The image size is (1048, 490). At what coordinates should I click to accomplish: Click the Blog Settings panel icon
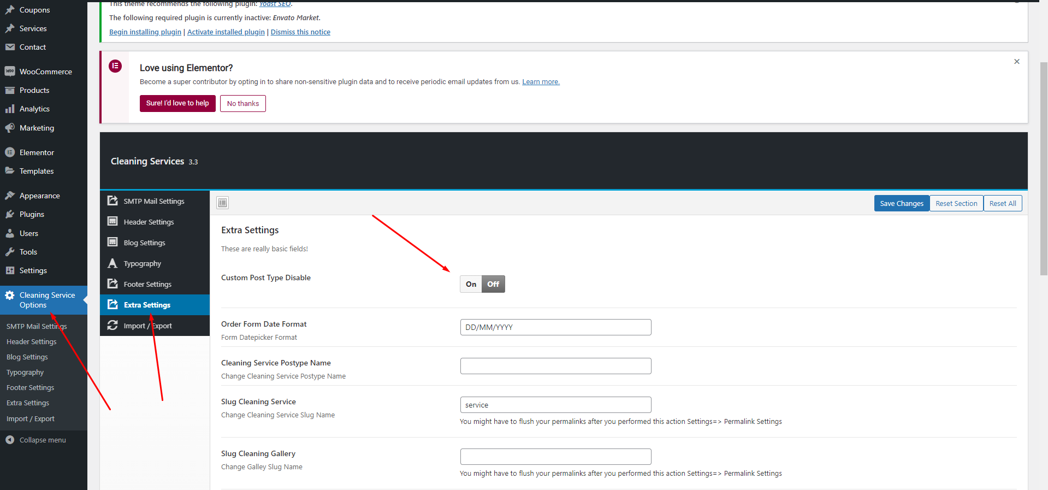pos(113,242)
